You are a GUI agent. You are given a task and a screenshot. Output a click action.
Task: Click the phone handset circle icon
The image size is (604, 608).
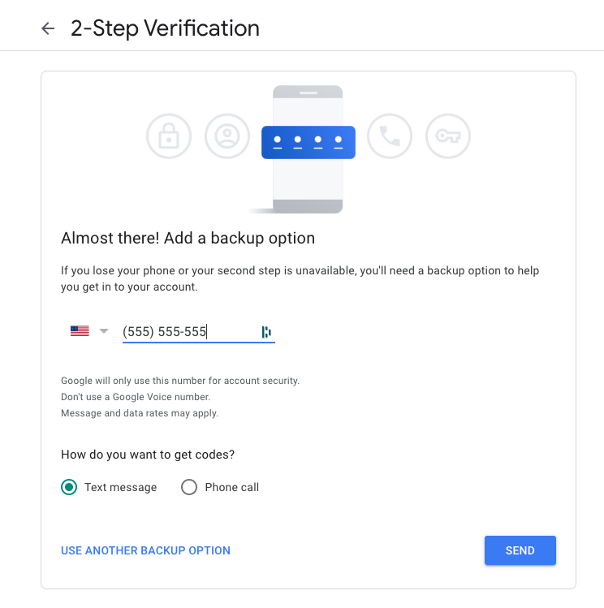pos(390,136)
